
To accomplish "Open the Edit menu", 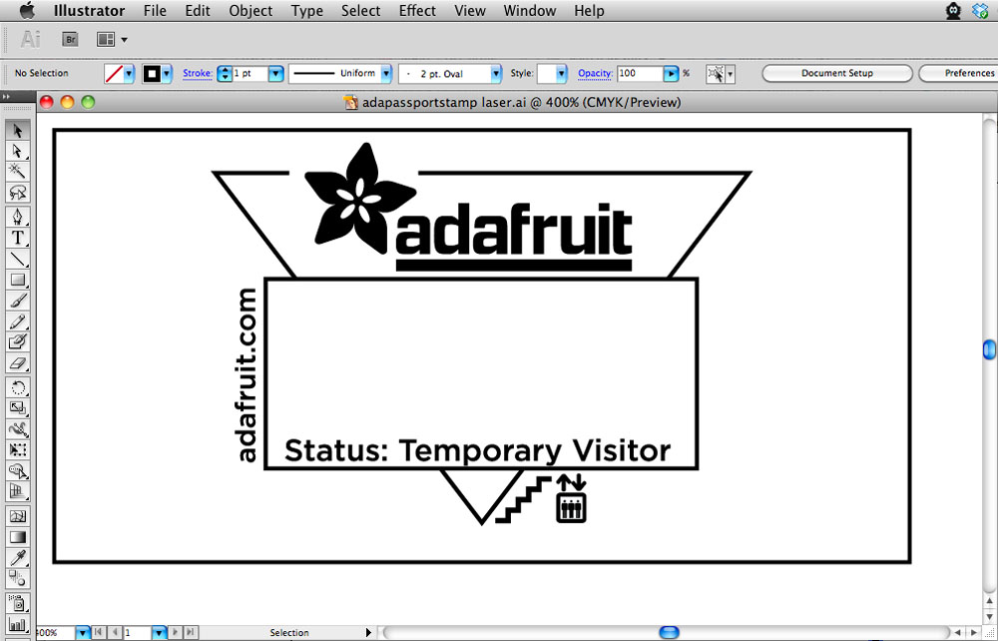I will pyautogui.click(x=198, y=11).
